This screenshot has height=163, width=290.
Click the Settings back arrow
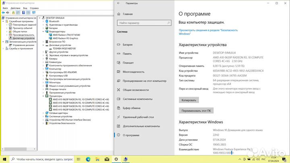[118, 3]
